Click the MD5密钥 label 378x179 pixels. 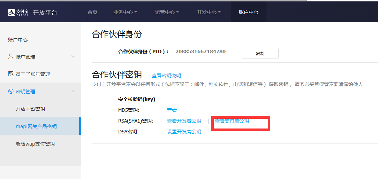(x=129, y=110)
